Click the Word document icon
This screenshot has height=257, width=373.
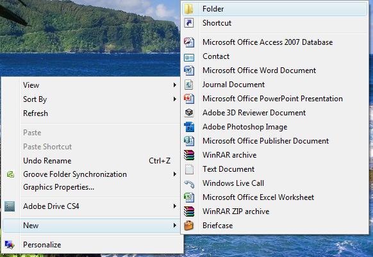click(x=189, y=70)
